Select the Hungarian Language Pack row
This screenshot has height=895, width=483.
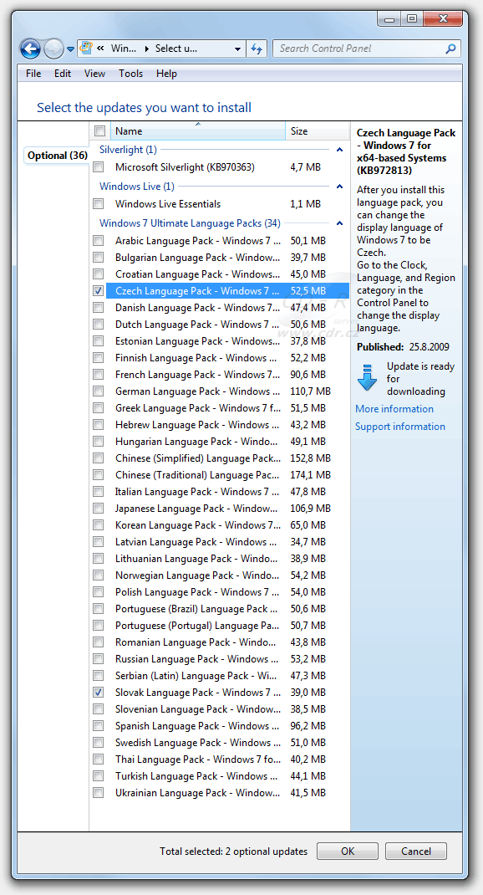pos(227,441)
